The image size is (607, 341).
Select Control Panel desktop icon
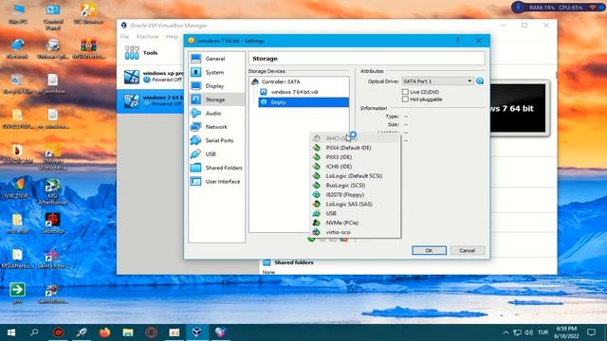(x=53, y=17)
